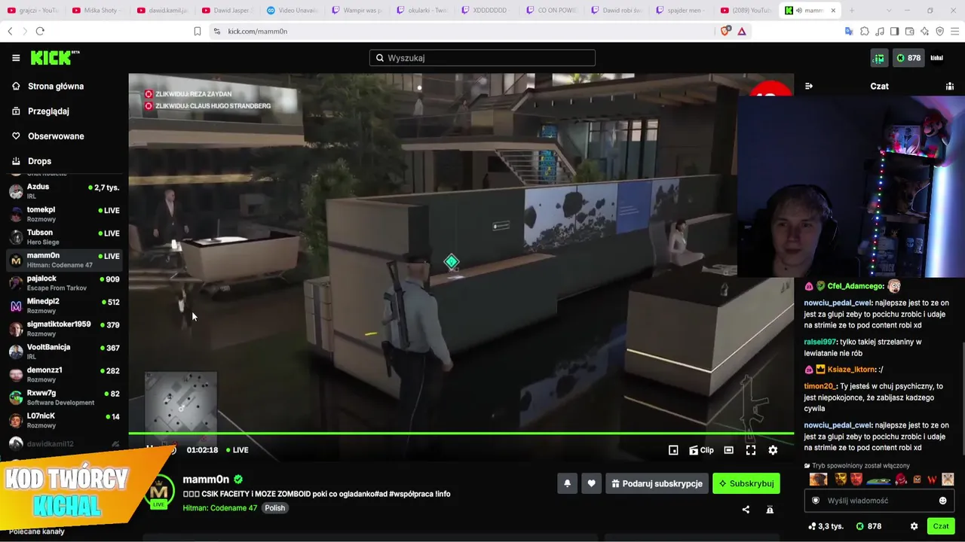Open the hamburger sidebar menu
This screenshot has width=965, height=542.
(16, 58)
